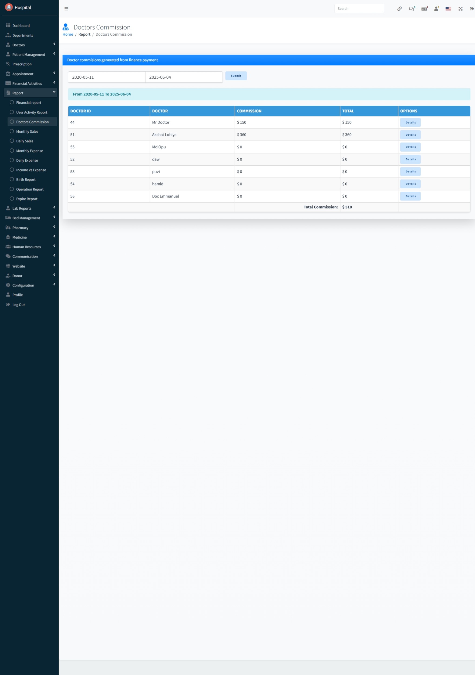Collapse the Report menu chevron
This screenshot has height=675, width=475.
[54, 92]
